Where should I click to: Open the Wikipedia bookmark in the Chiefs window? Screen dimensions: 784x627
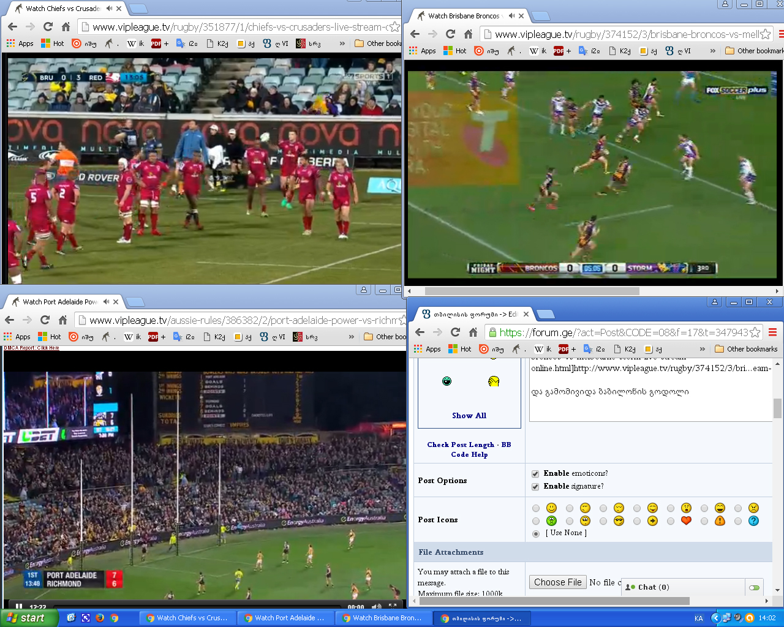point(135,43)
